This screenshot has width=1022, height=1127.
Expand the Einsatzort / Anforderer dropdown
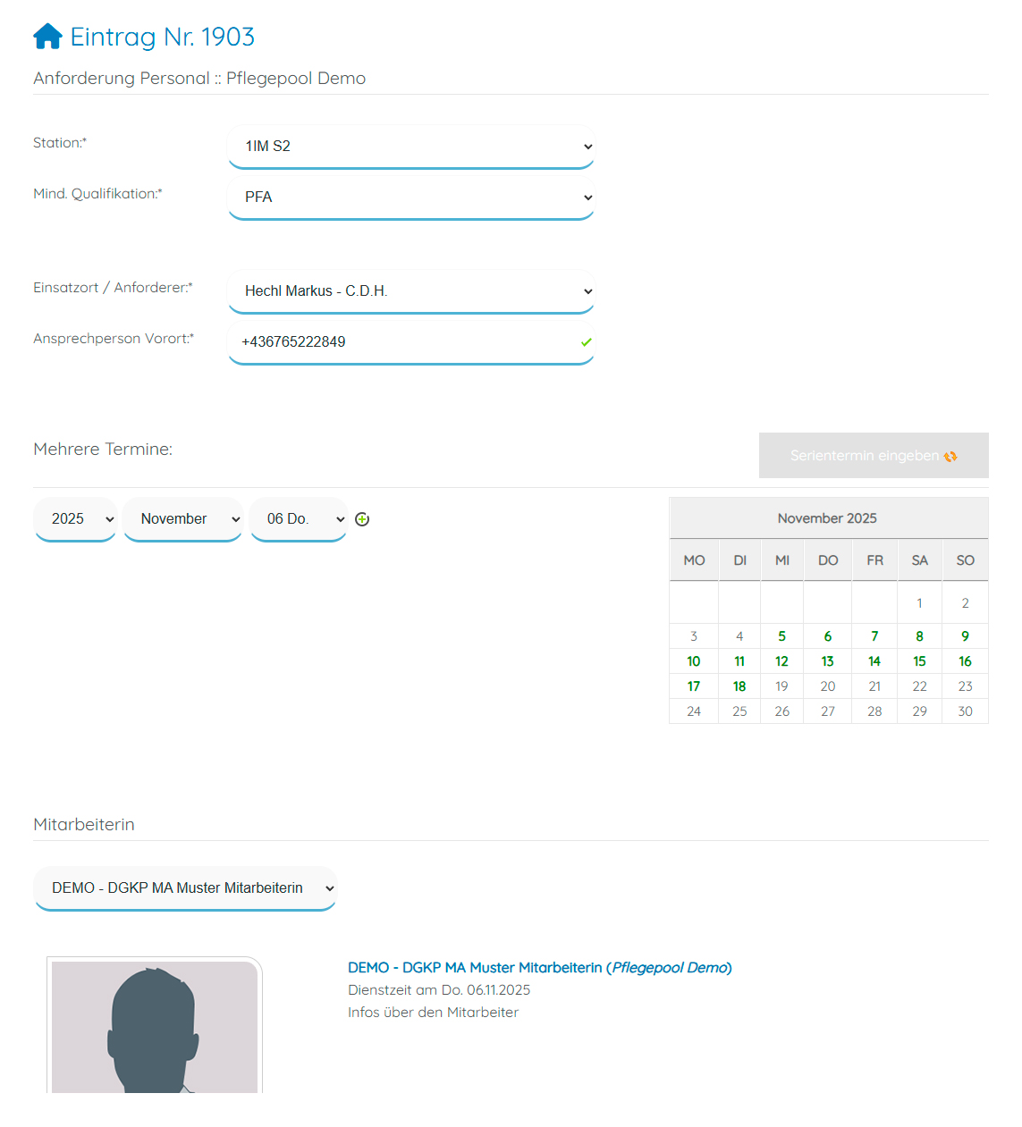(411, 291)
